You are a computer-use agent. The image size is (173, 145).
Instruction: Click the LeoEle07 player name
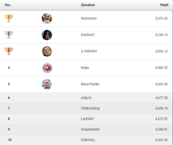[x=87, y=119]
